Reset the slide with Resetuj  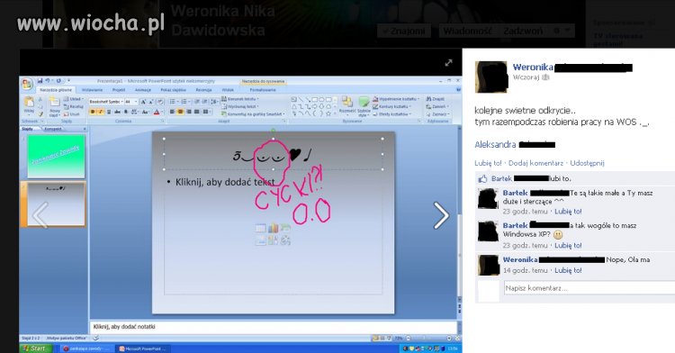[74, 106]
